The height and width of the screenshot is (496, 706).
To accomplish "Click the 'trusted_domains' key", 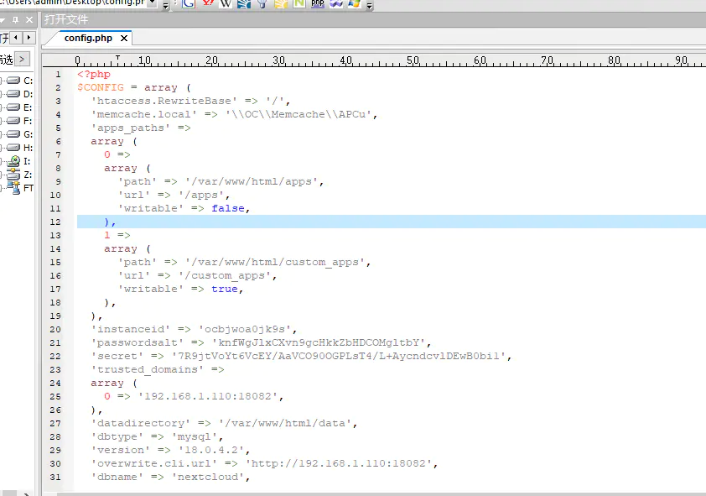I will (148, 370).
